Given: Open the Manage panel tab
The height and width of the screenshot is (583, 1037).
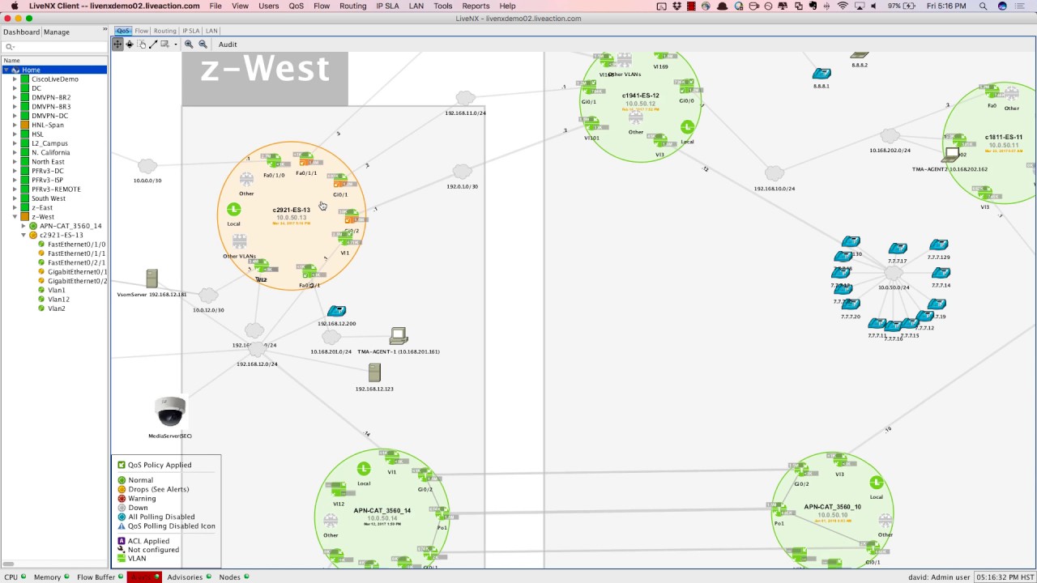Looking at the screenshot, I should coord(57,32).
